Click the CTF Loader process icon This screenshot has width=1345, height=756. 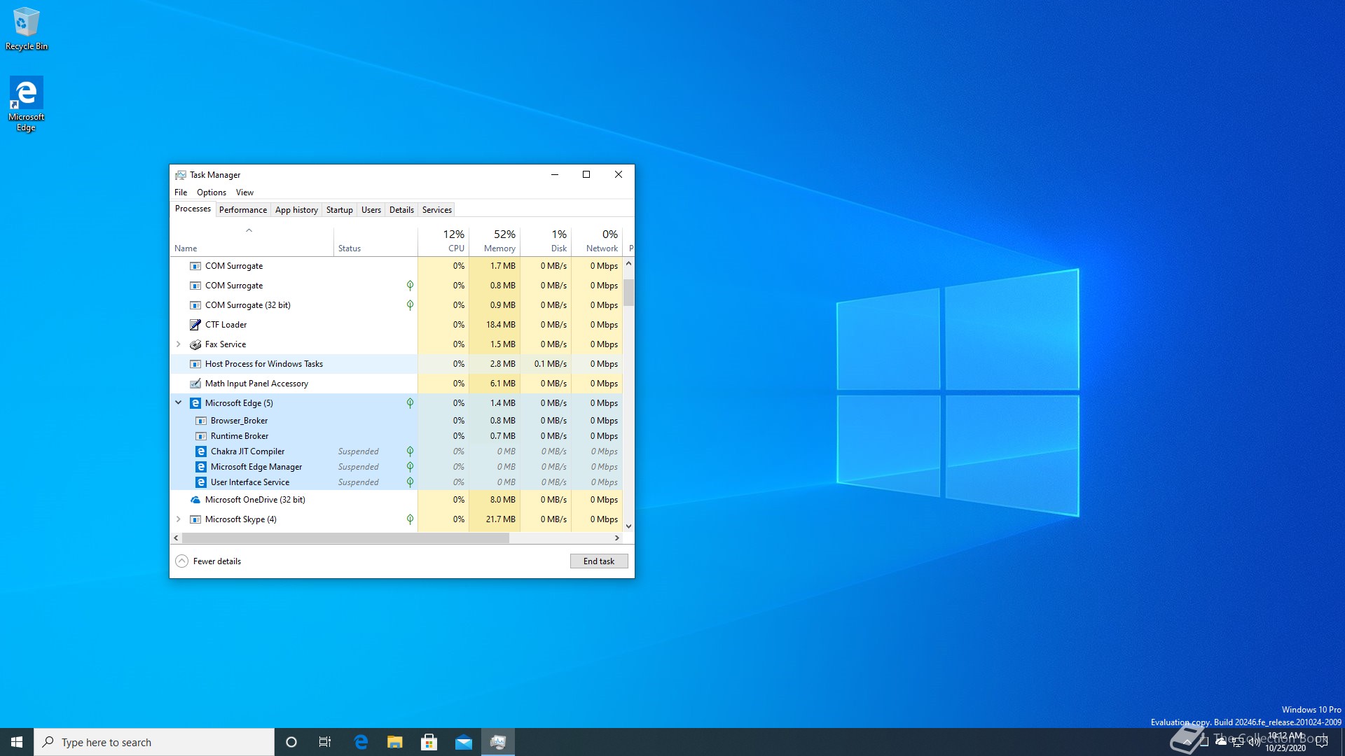(x=195, y=325)
